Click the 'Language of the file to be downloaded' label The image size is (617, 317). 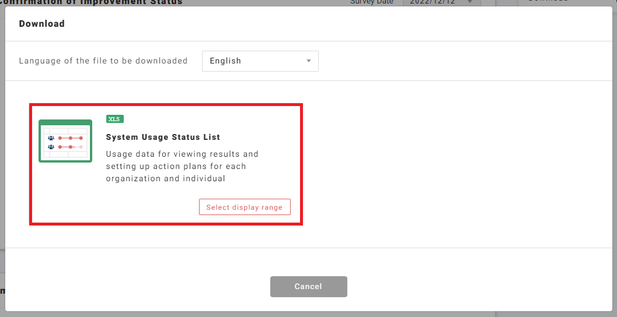pyautogui.click(x=103, y=61)
